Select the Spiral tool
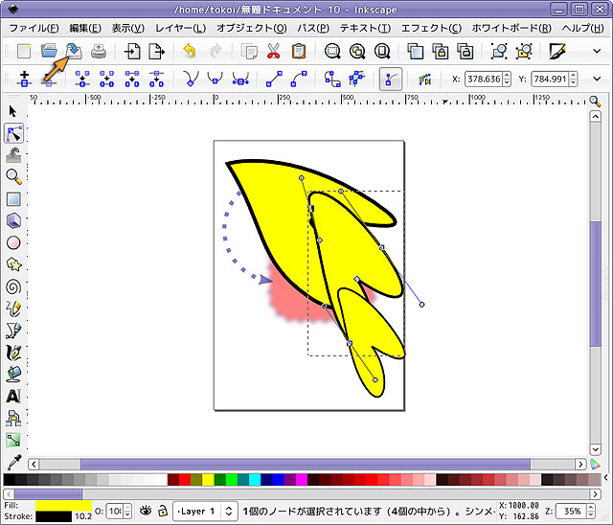This screenshot has height=525, width=613. (13, 285)
